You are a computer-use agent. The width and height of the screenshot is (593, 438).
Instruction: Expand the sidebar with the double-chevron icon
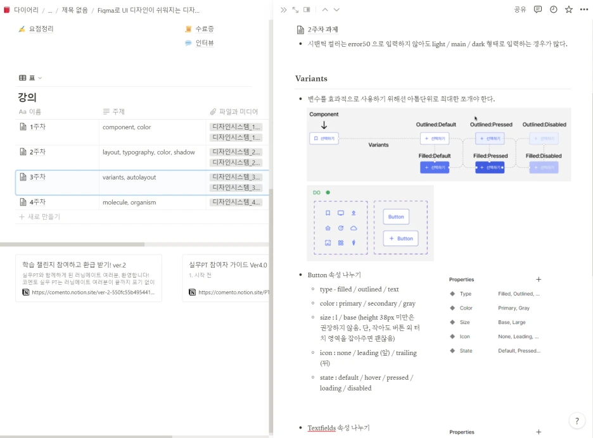coord(284,9)
